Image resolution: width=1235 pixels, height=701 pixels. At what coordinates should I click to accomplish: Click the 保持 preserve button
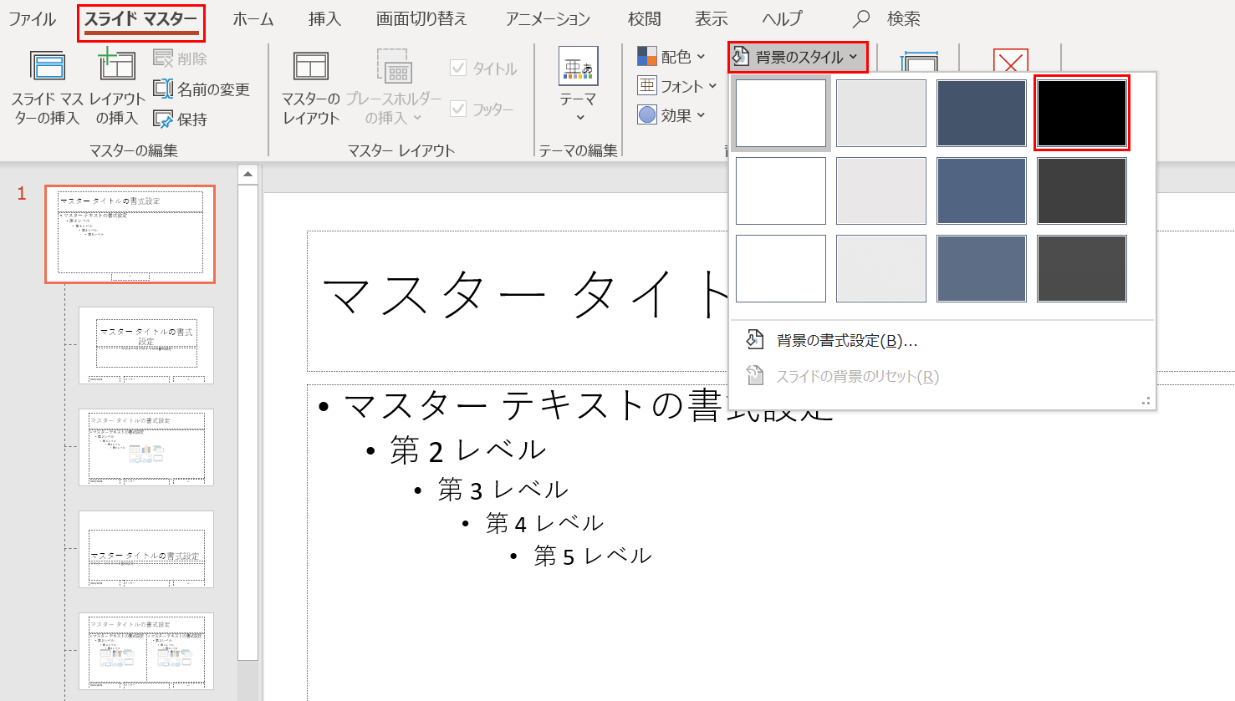point(180,119)
